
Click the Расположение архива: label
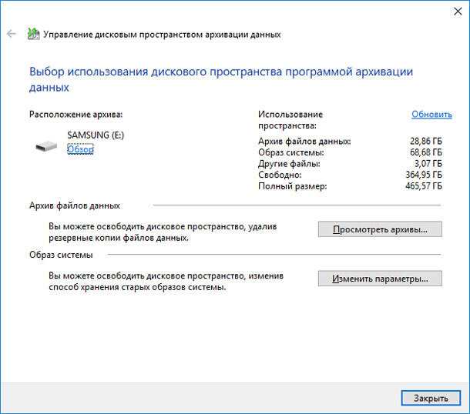pos(76,115)
